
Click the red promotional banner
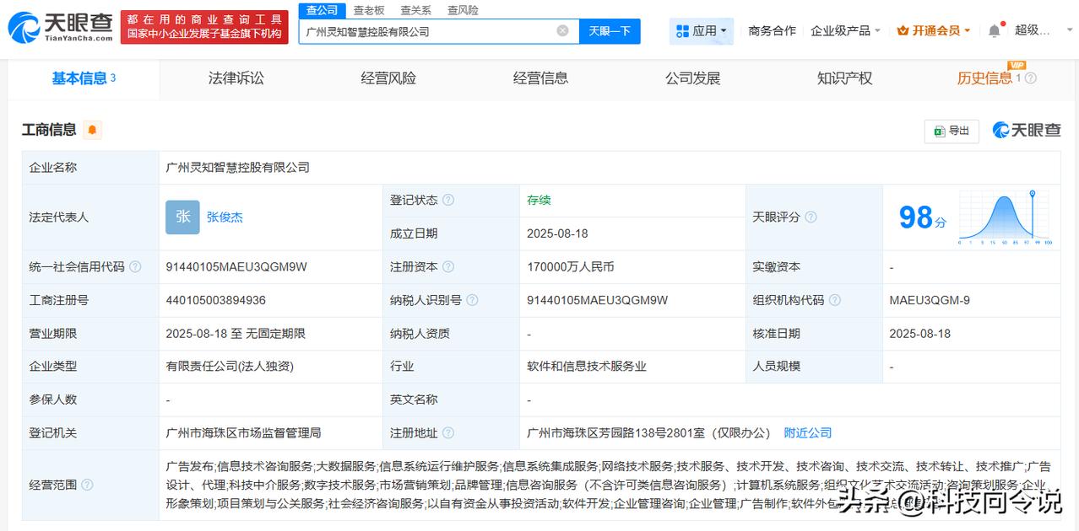[204, 27]
